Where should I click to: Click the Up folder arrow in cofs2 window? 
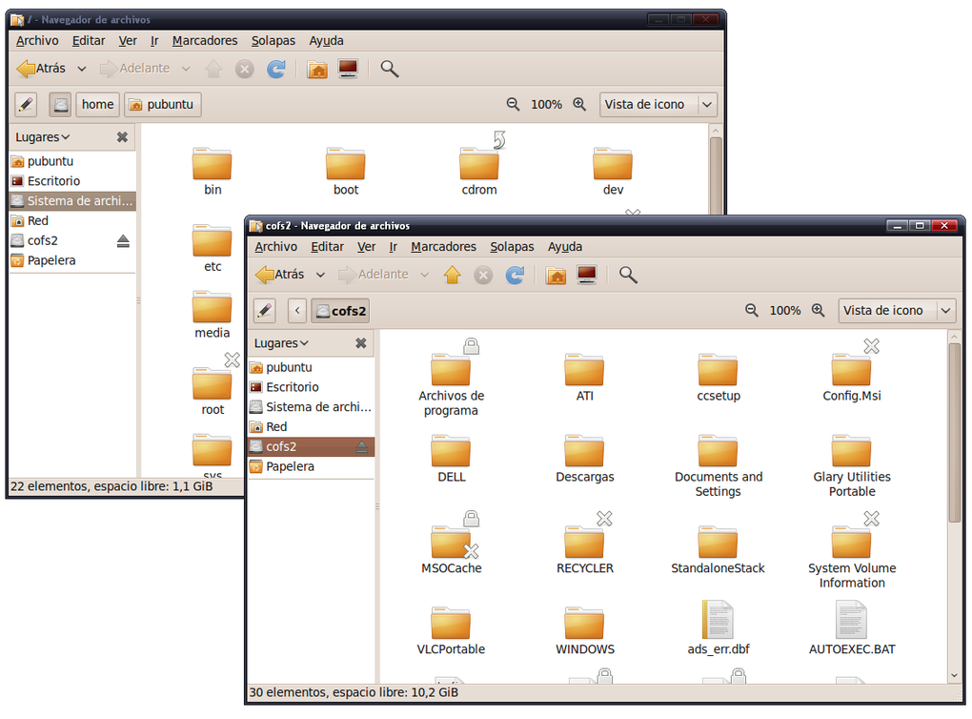[453, 275]
